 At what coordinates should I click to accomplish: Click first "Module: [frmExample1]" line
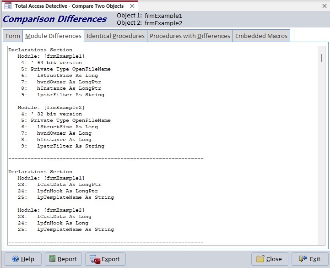point(51,56)
